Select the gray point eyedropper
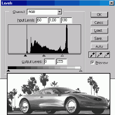The image size is (115, 115). 99,55
